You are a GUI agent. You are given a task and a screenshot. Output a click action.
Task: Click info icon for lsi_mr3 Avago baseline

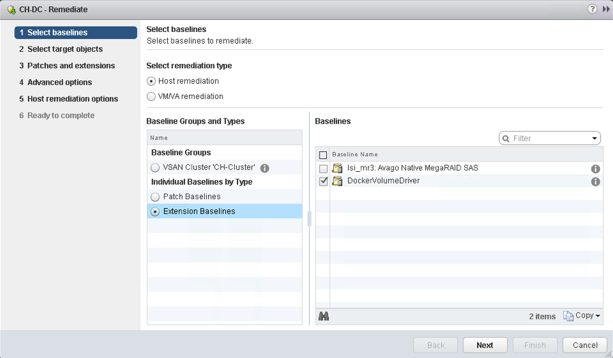[x=595, y=168]
